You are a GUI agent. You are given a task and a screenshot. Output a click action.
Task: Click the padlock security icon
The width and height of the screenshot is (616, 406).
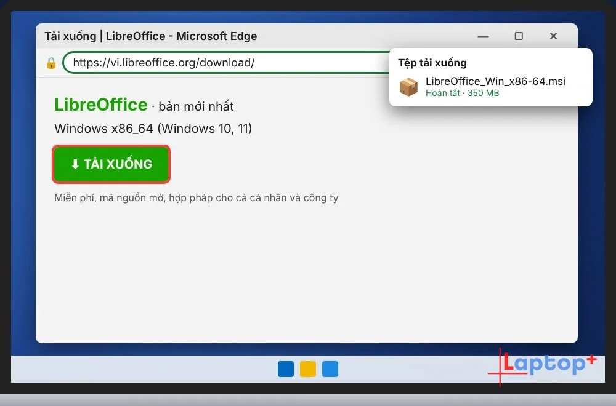(51, 63)
